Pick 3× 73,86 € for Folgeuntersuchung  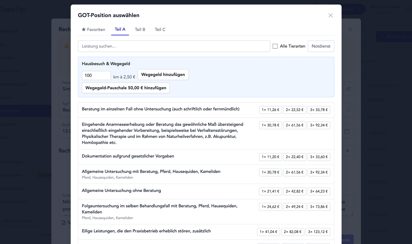point(319,207)
